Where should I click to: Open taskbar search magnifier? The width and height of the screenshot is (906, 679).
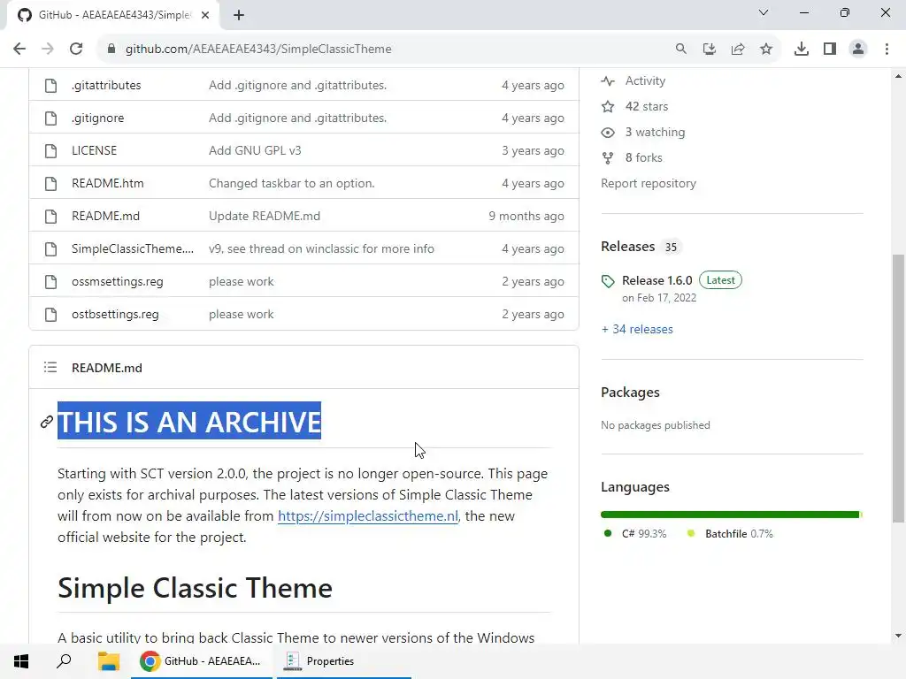(x=64, y=661)
